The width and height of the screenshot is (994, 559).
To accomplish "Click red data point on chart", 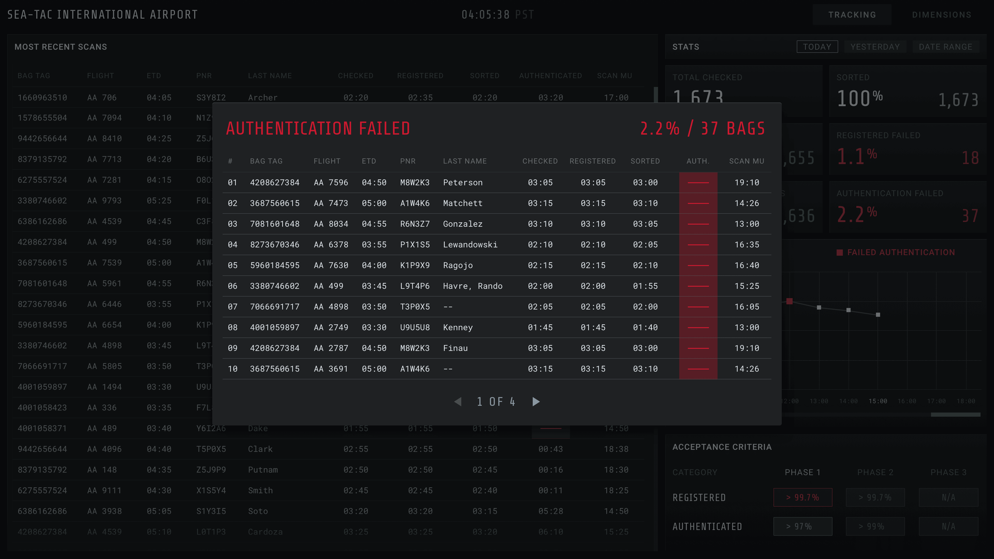I will [x=790, y=301].
